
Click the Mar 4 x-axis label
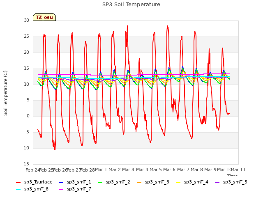[142, 170]
